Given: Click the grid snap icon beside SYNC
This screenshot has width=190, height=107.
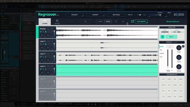Looking at the screenshot, I should click(116, 21).
